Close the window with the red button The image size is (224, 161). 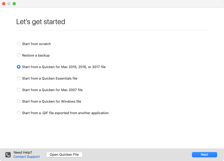pyautogui.click(x=4, y=4)
